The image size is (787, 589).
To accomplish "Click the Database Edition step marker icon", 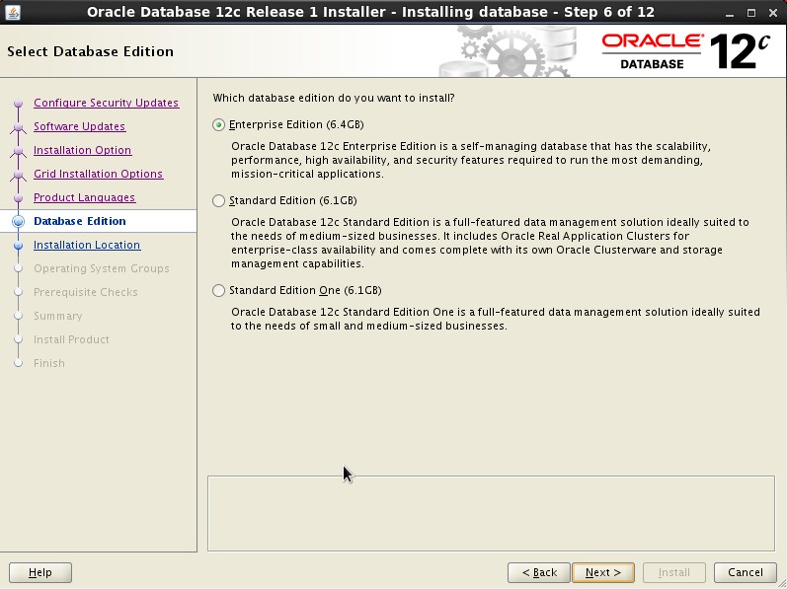I will [18, 221].
